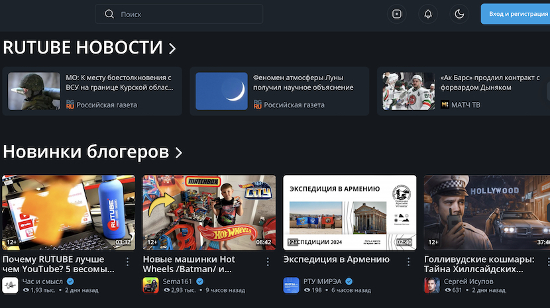This screenshot has width=550, height=308.
Task: Open Феномен атмосферы Луны news headline
Action: coord(303,82)
